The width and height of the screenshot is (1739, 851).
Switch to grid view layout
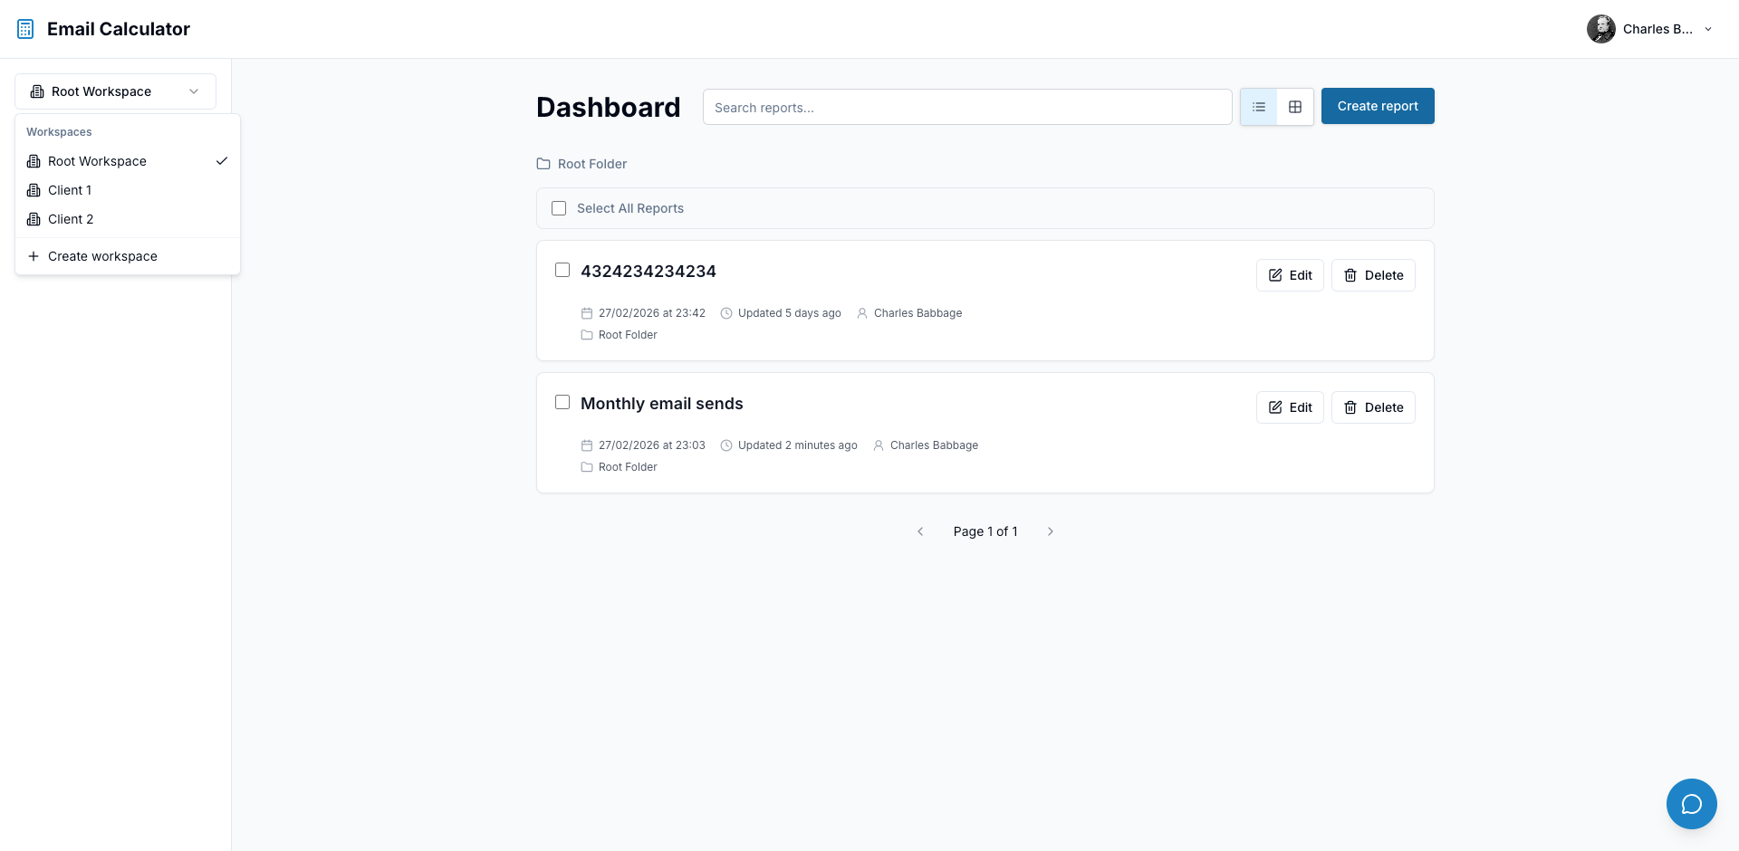(x=1294, y=106)
